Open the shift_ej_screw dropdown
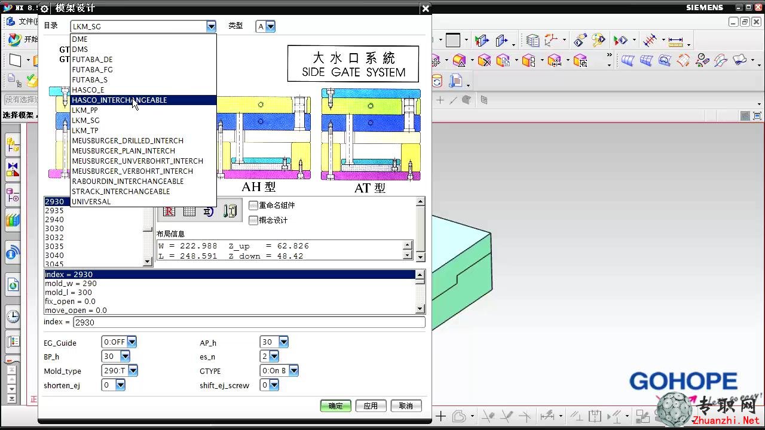The height and width of the screenshot is (430, 765). [x=274, y=385]
